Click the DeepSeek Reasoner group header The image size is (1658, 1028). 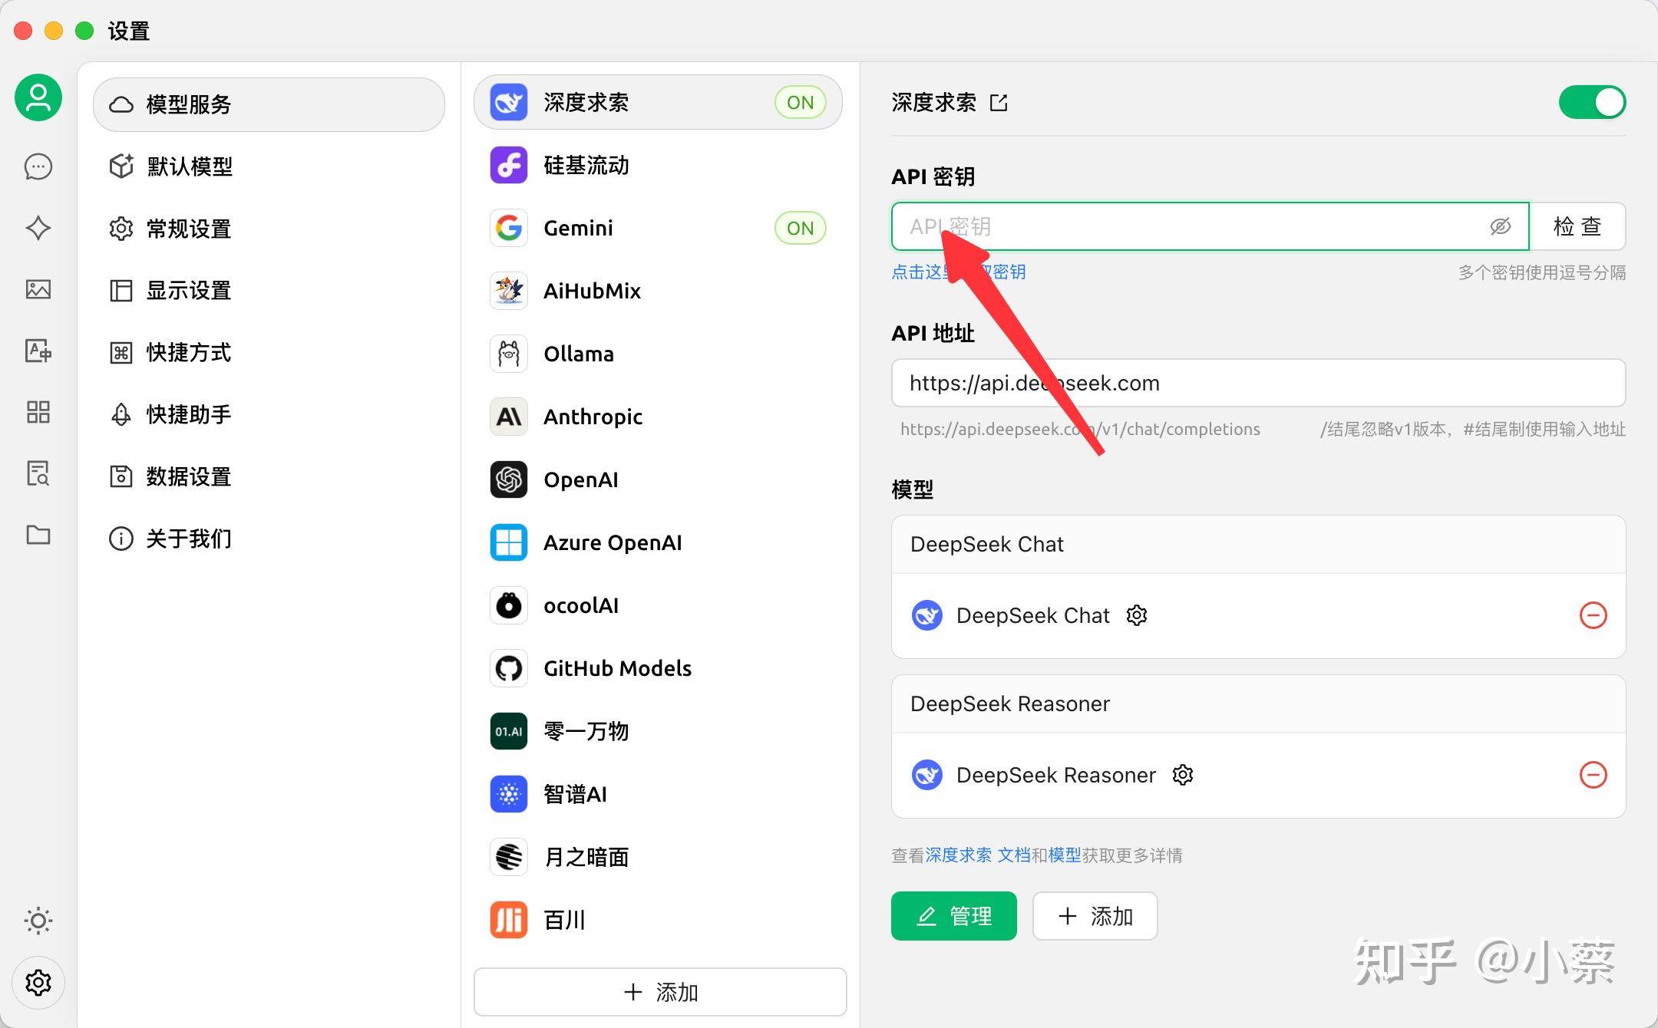click(x=1258, y=704)
